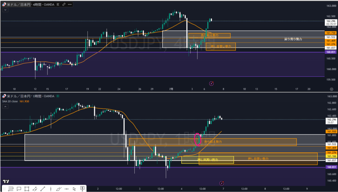Click the 7月 date label on top time axis
Image resolution: width=338 pixels, height=192 pixels.
tap(171, 89)
